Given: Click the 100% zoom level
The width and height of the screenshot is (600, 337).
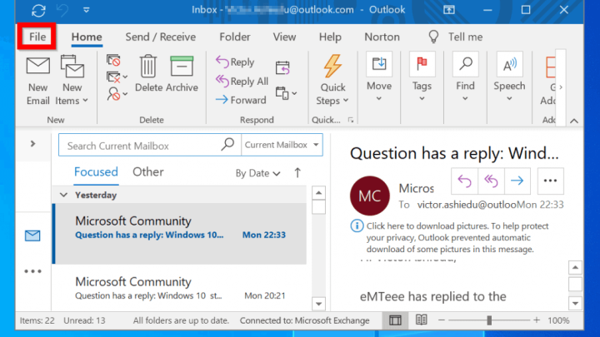Looking at the screenshot, I should coord(558,320).
